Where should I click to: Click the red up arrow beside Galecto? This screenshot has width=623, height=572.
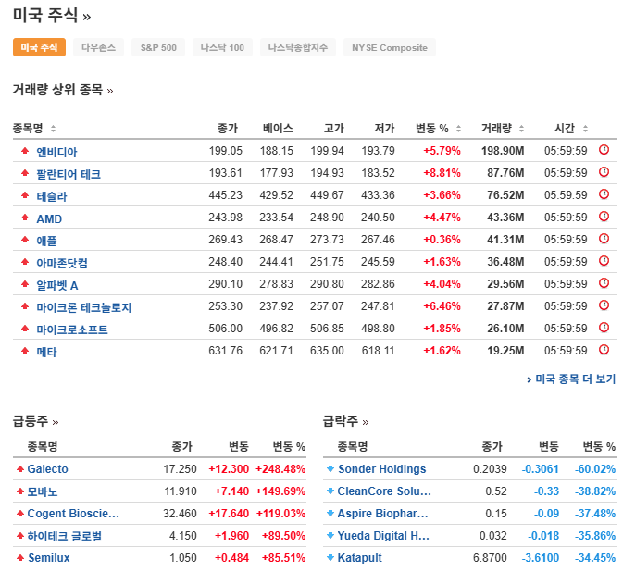(x=19, y=469)
